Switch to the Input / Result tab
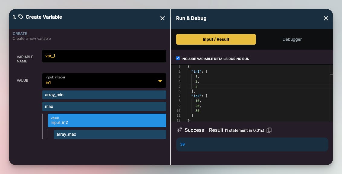The height and width of the screenshot is (174, 342). pos(216,40)
